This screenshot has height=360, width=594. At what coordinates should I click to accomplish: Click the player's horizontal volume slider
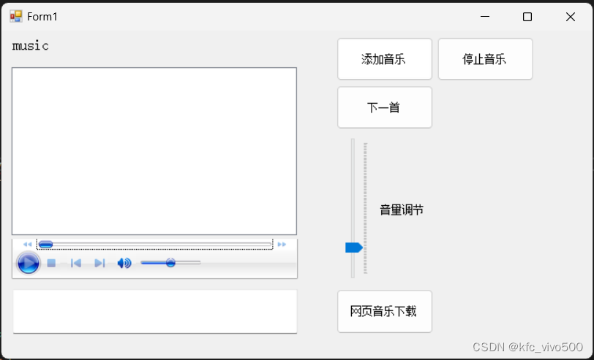tap(170, 262)
